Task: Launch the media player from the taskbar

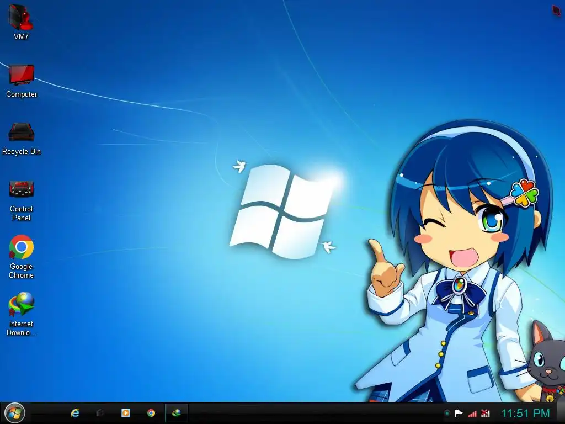Action: pyautogui.click(x=126, y=413)
